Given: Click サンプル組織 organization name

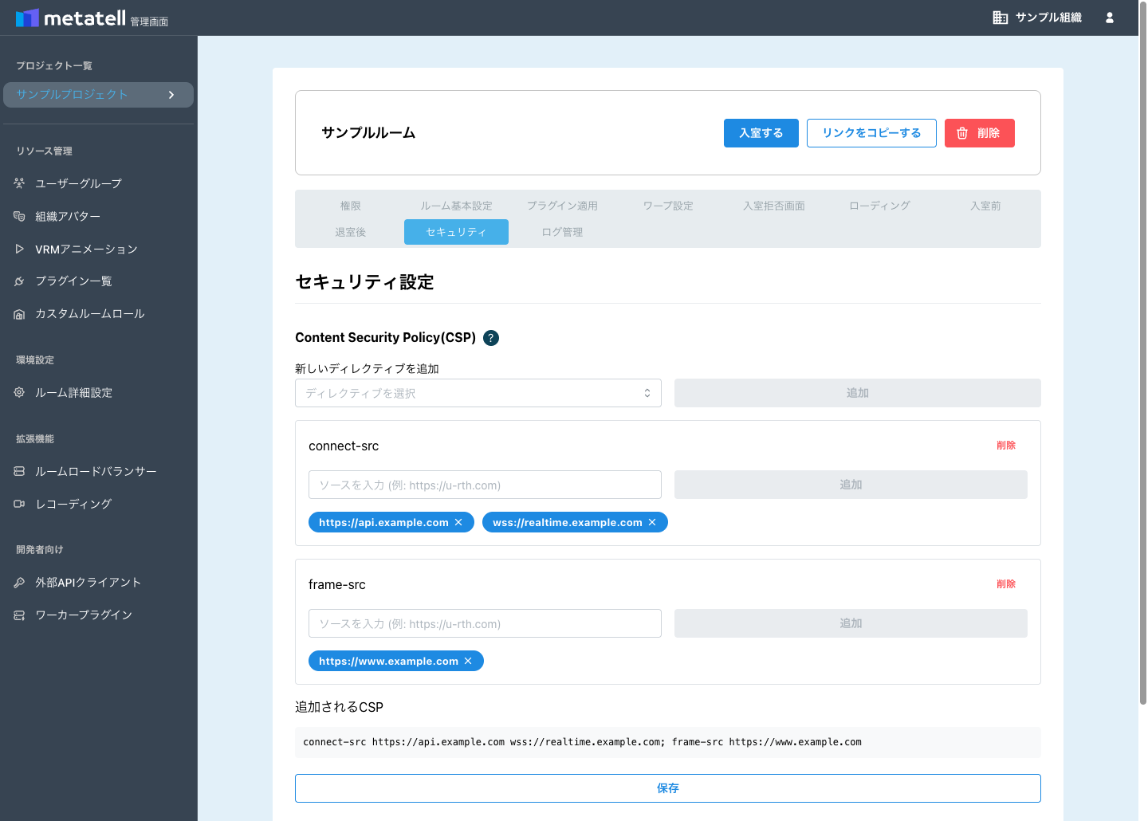Looking at the screenshot, I should tap(1048, 18).
